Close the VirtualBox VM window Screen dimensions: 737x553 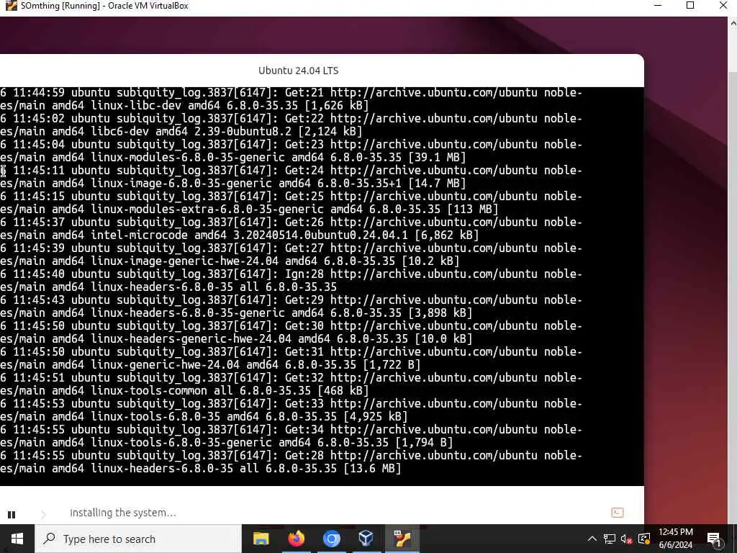723,6
